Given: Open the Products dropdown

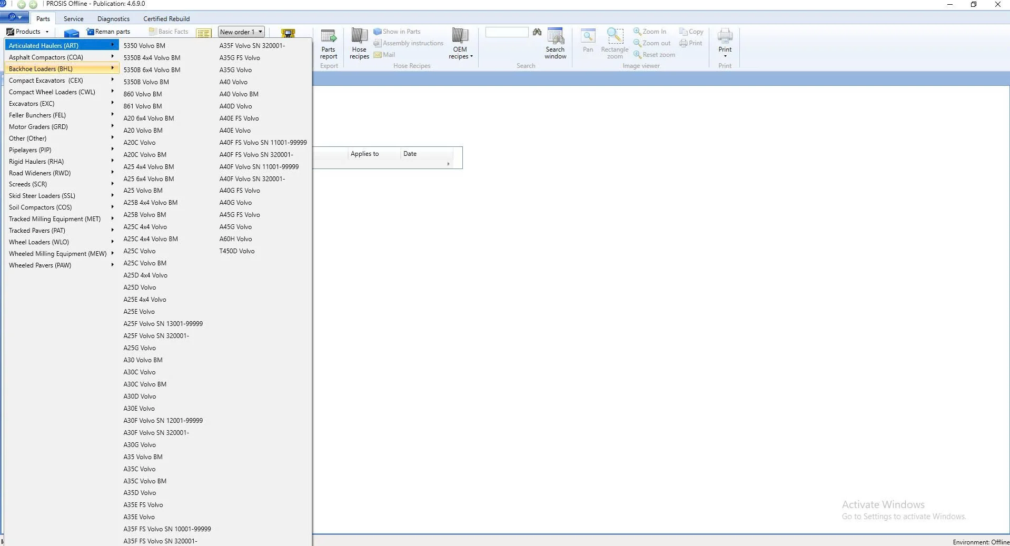Looking at the screenshot, I should [27, 32].
